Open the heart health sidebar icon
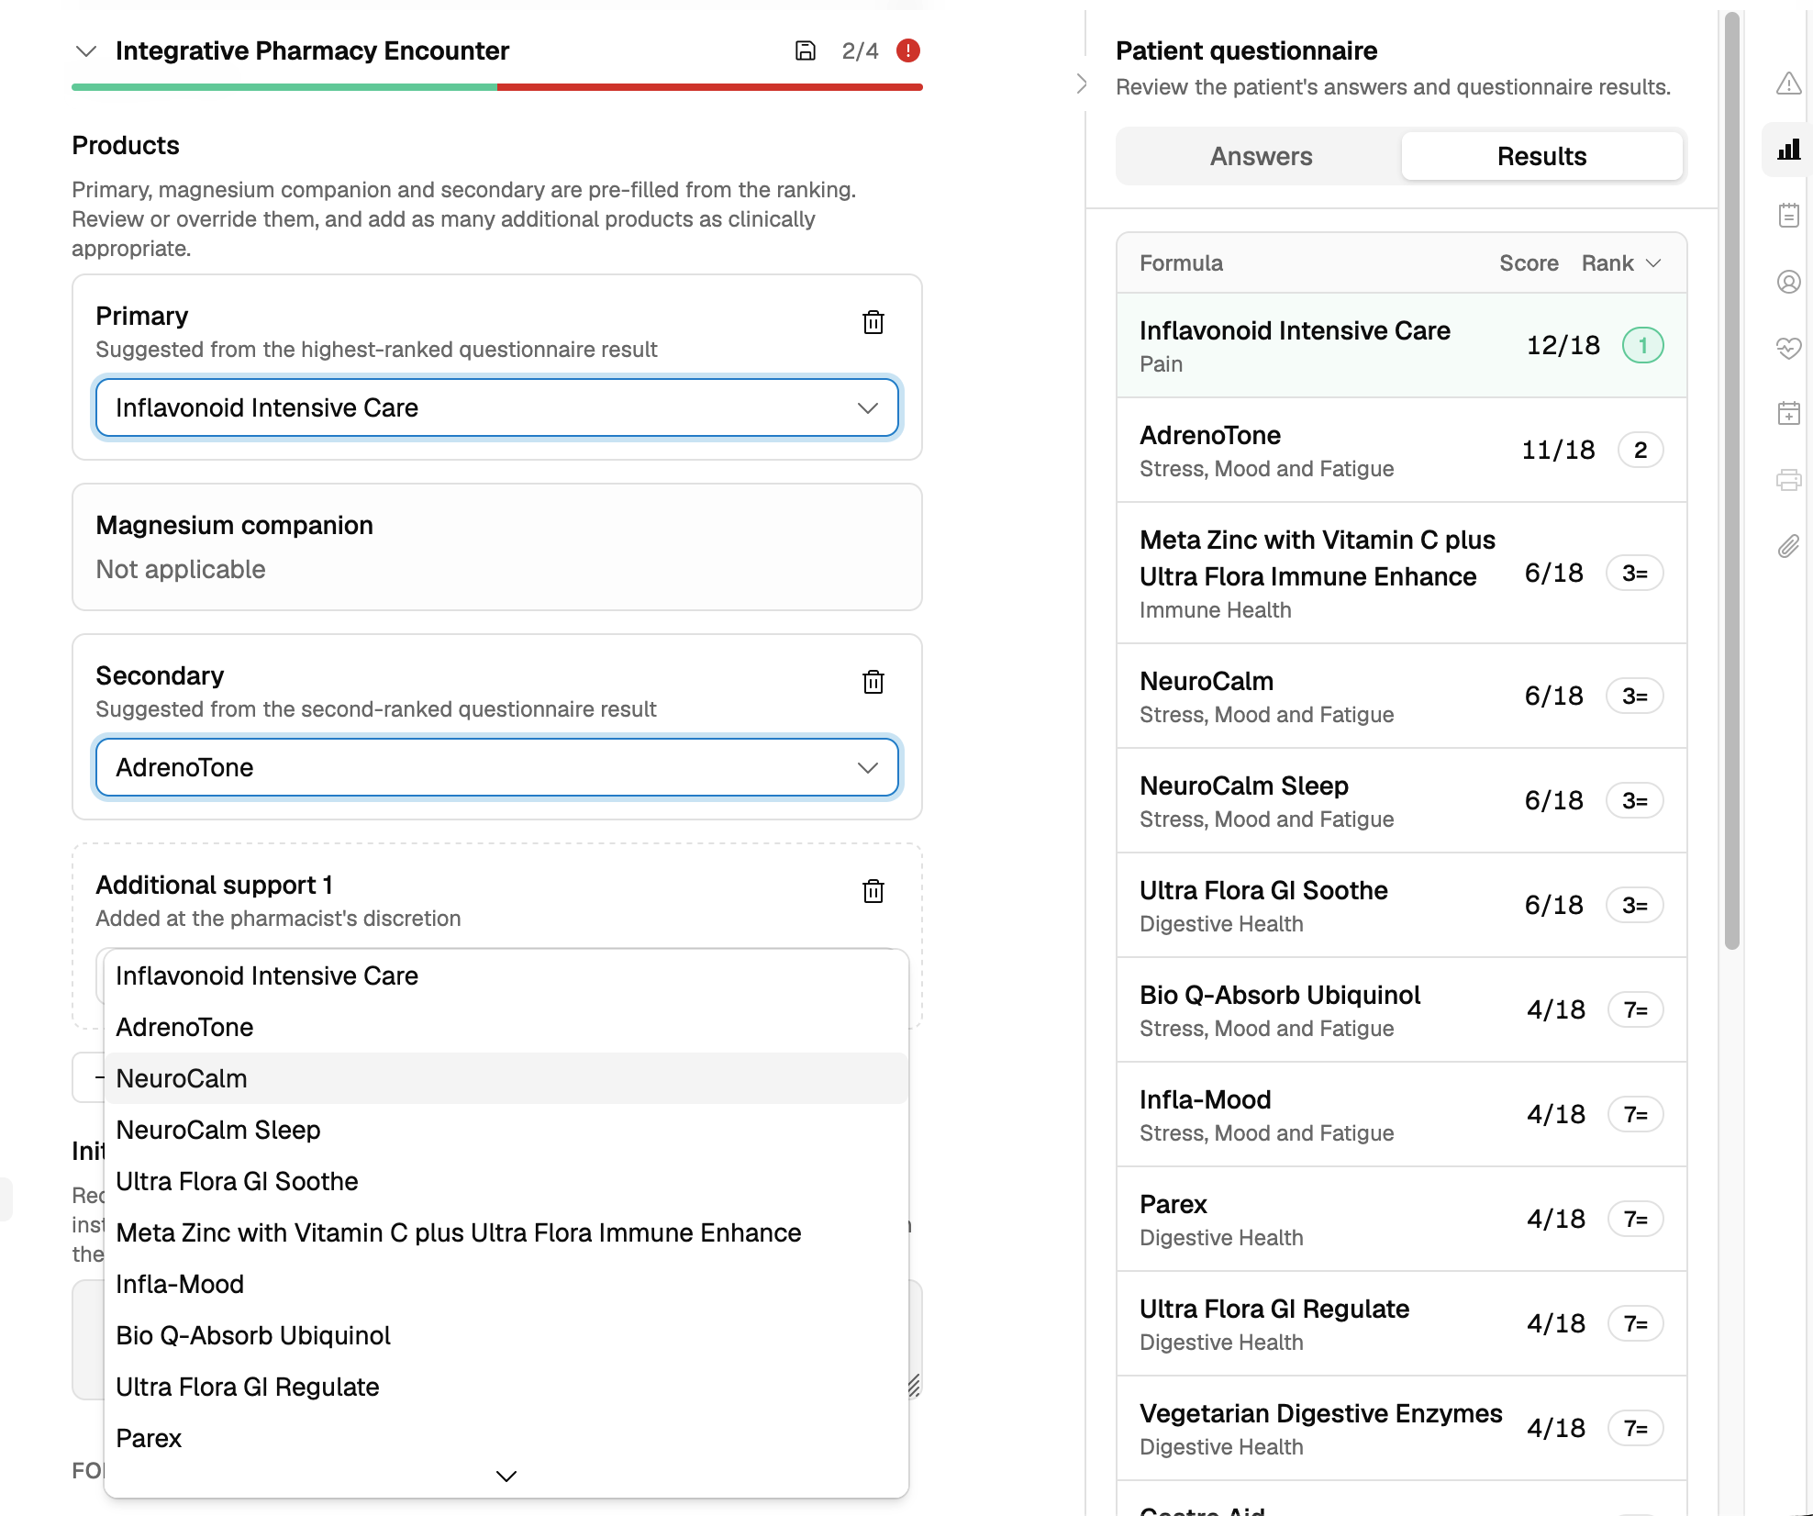1813x1516 pixels. click(x=1788, y=348)
